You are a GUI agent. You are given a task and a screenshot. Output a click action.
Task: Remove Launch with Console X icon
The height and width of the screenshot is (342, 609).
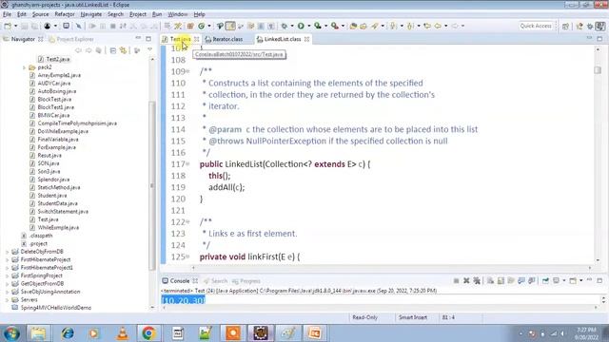466,281
